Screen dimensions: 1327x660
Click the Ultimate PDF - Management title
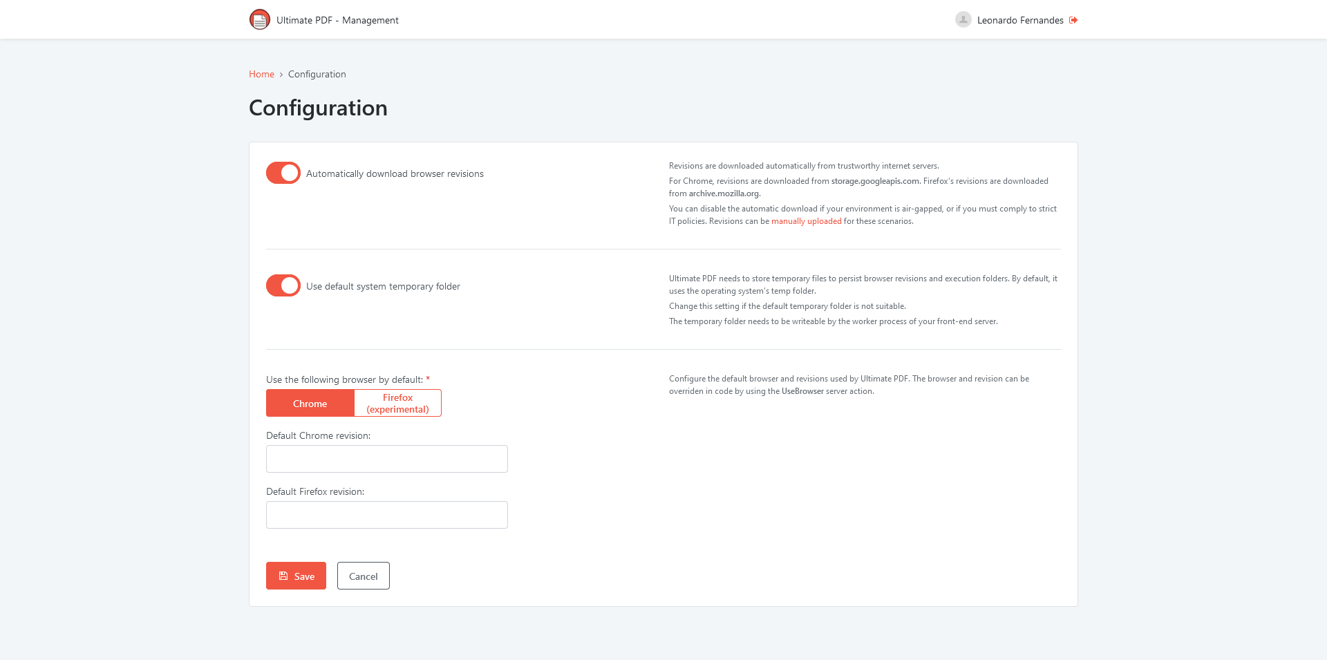337,20
